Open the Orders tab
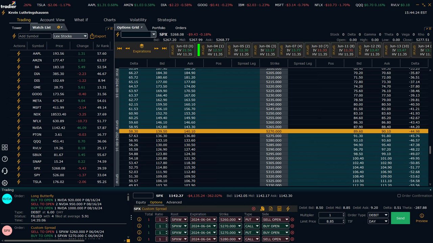The width and height of the screenshot is (433, 243). pos(181,28)
